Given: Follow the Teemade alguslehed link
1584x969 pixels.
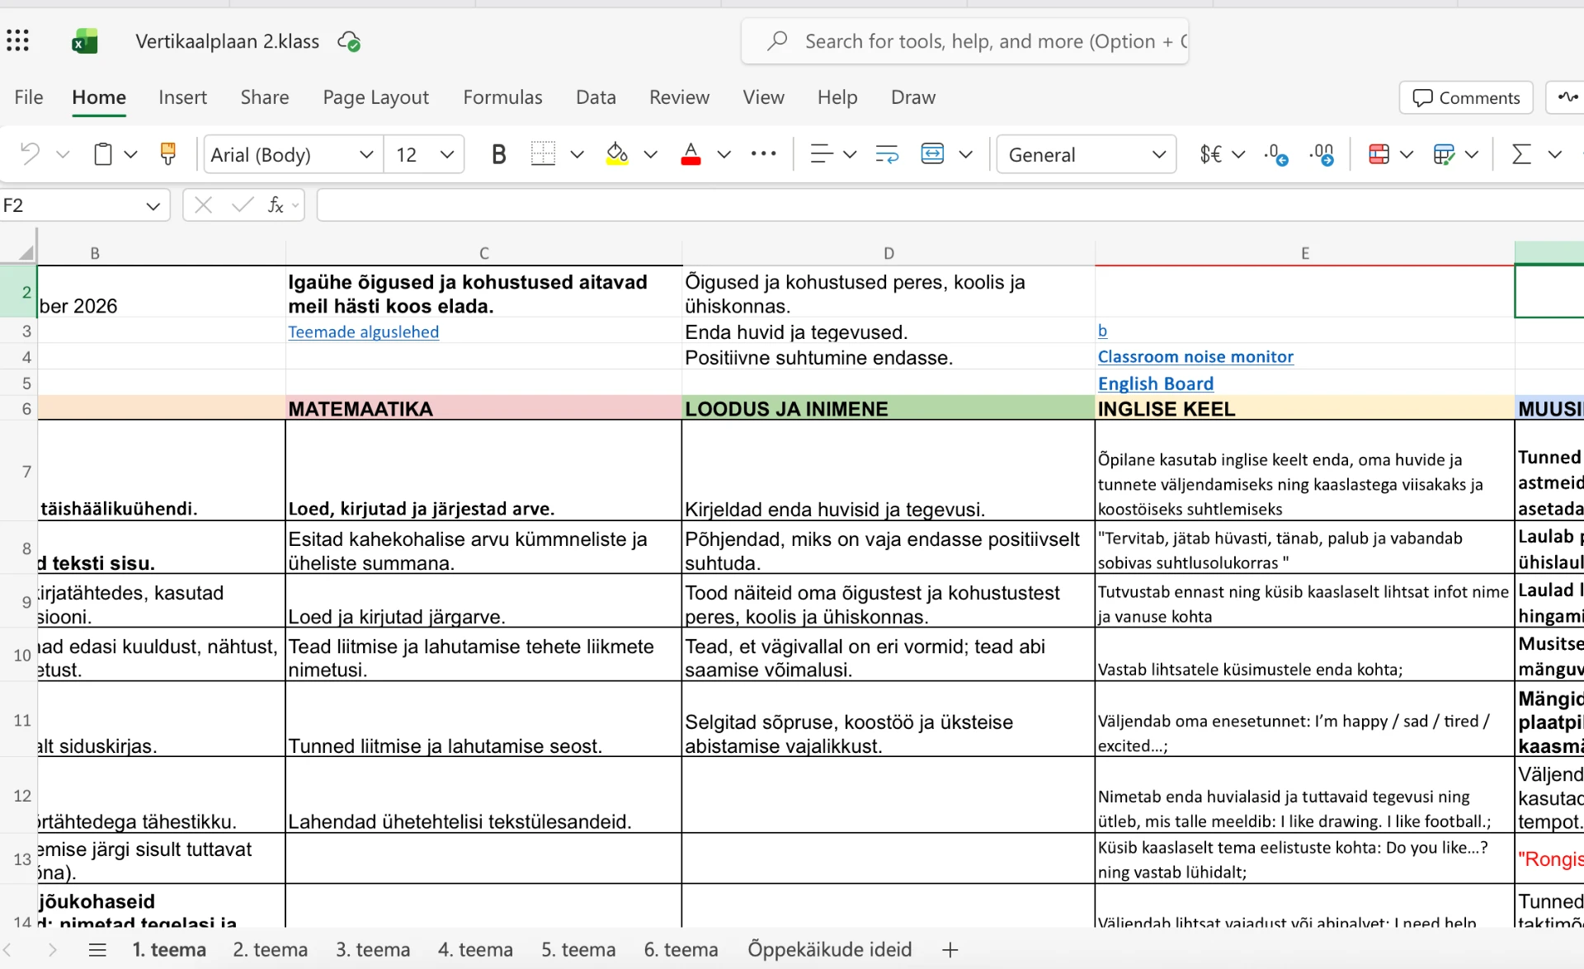Looking at the screenshot, I should (x=363, y=332).
